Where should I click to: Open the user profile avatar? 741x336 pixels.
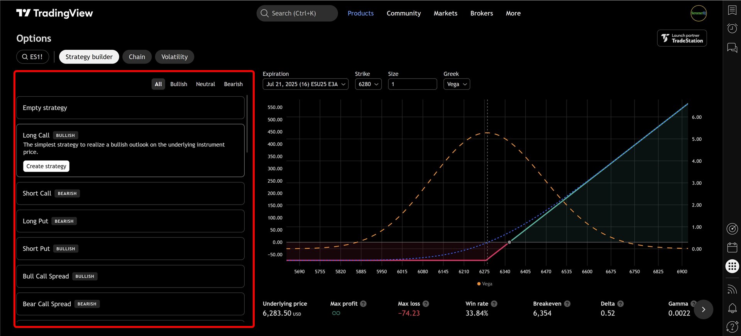pyautogui.click(x=699, y=13)
